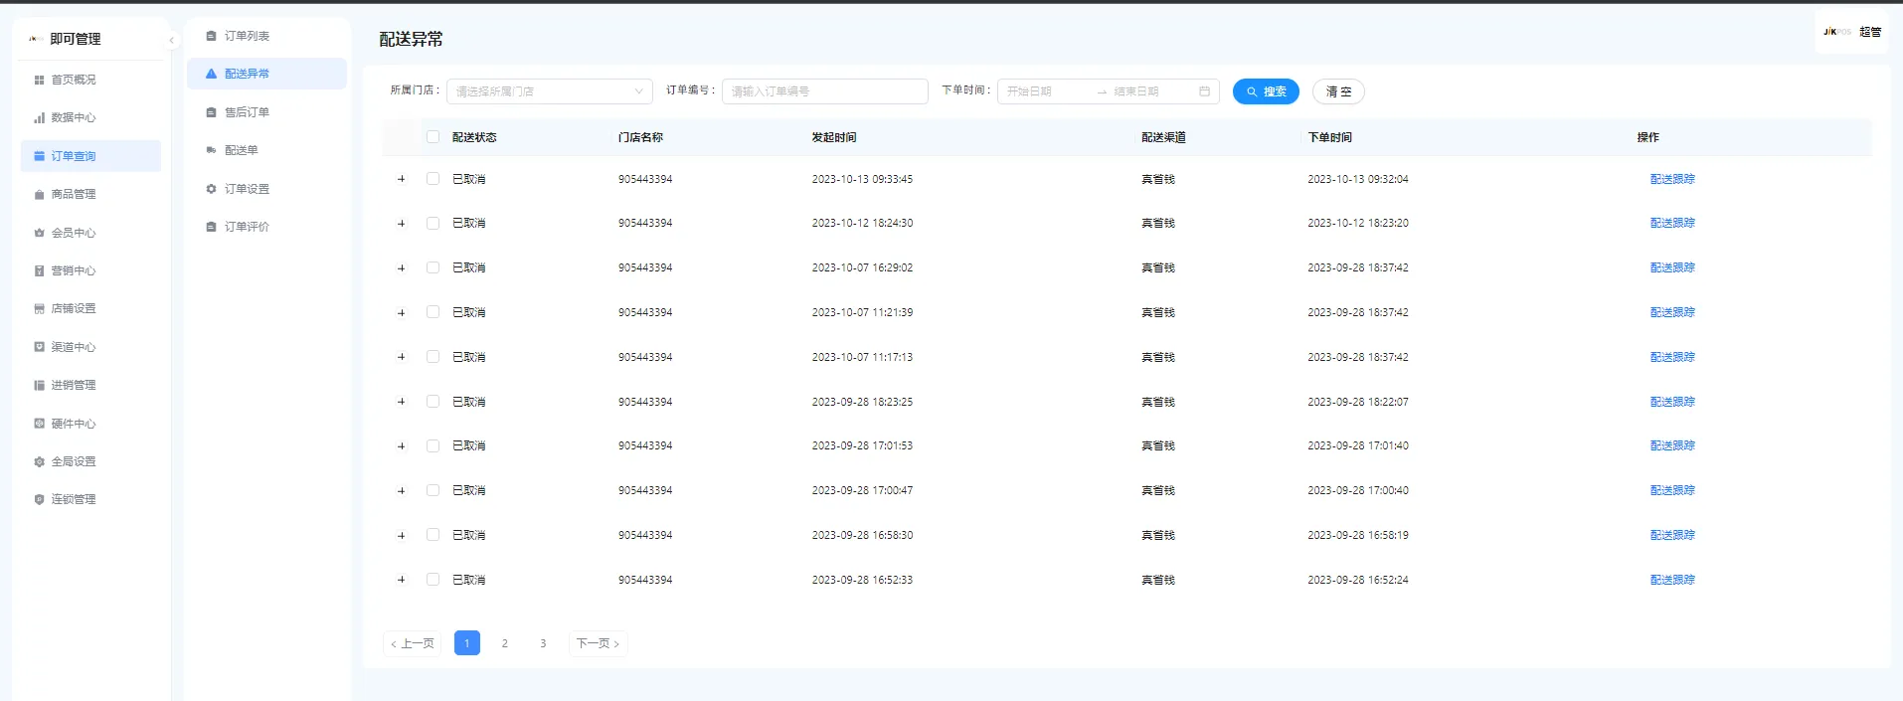Click the 订单评价 submenu icon
Screen dimensions: 1903x701
coord(211,227)
